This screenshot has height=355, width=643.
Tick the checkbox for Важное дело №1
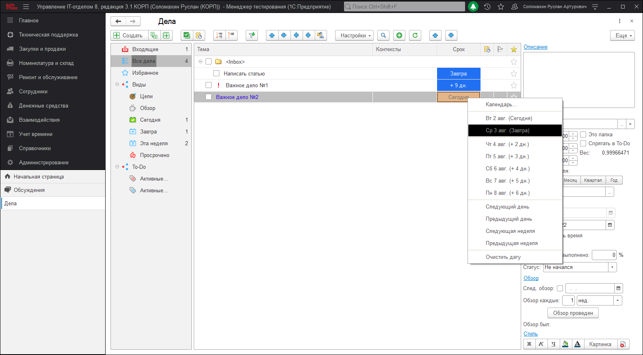208,85
